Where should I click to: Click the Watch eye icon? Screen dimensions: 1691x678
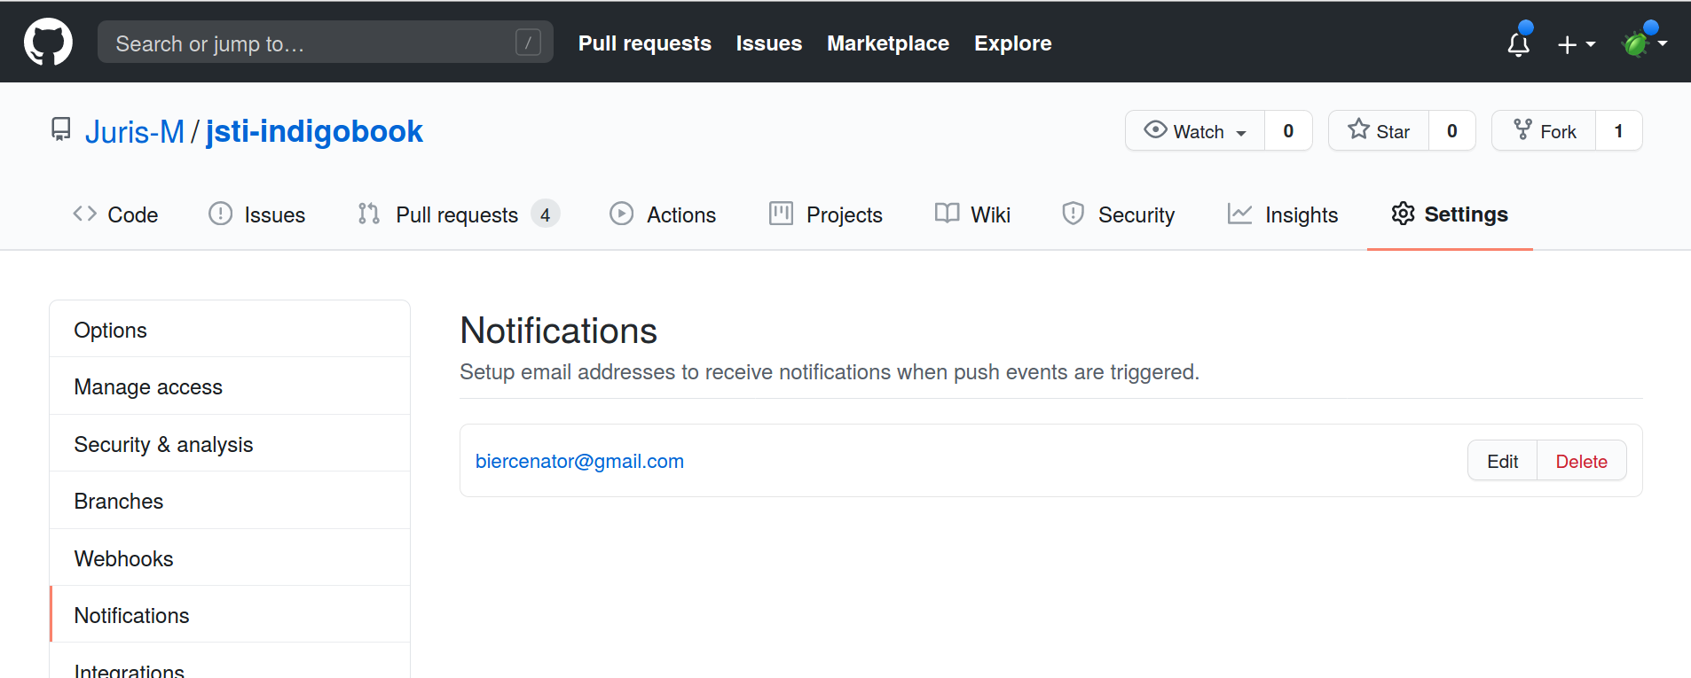[1155, 129]
